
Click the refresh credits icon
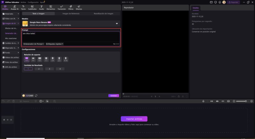tap(36, 95)
